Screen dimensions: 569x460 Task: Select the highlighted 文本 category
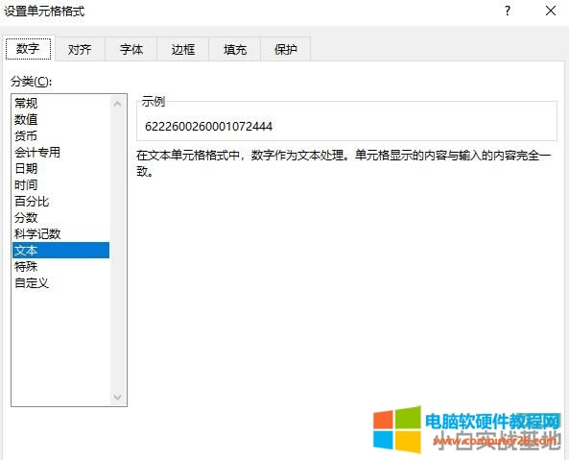[61, 250]
